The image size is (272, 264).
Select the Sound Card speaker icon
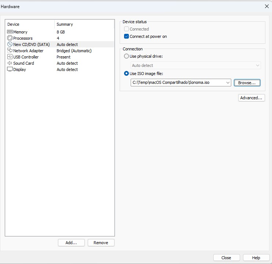tap(10, 63)
